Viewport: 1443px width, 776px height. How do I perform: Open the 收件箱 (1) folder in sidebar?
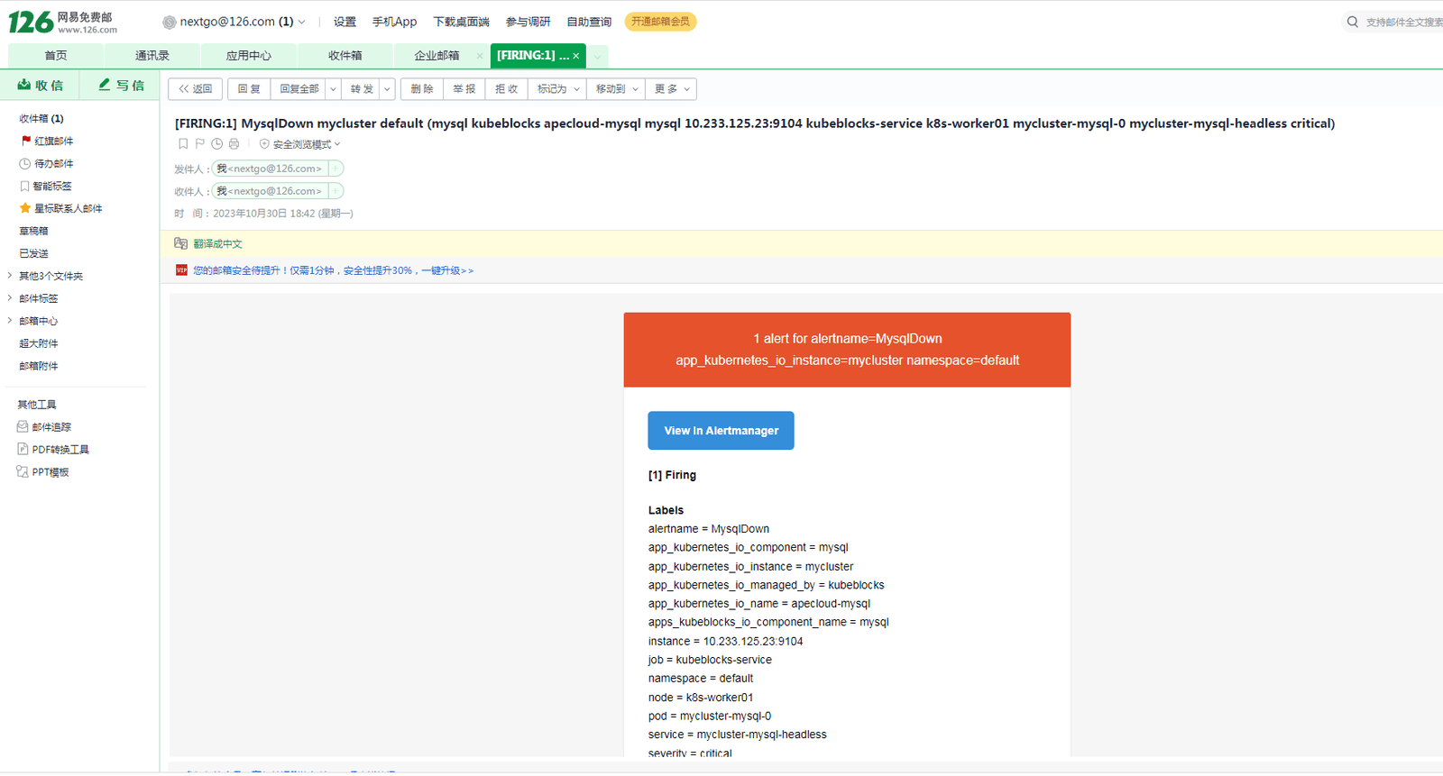[x=41, y=118]
